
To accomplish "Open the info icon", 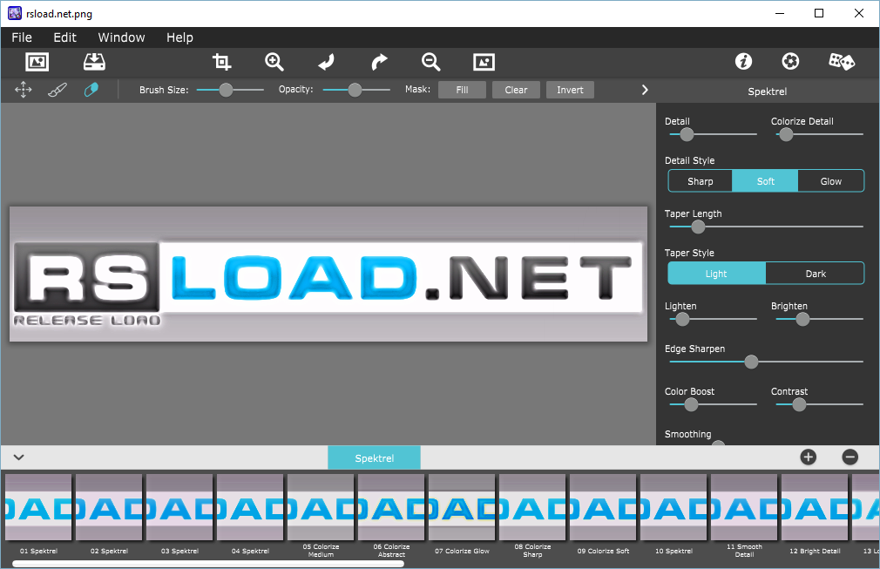I will pyautogui.click(x=743, y=61).
